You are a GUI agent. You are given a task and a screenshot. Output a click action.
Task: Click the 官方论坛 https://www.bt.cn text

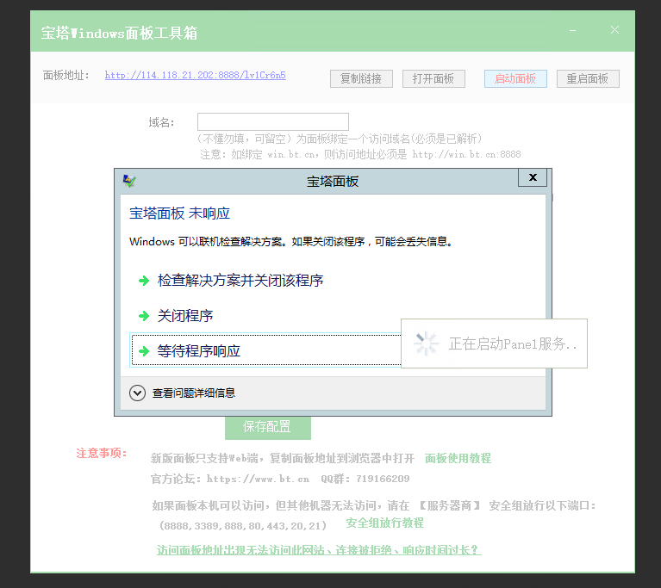click(230, 479)
